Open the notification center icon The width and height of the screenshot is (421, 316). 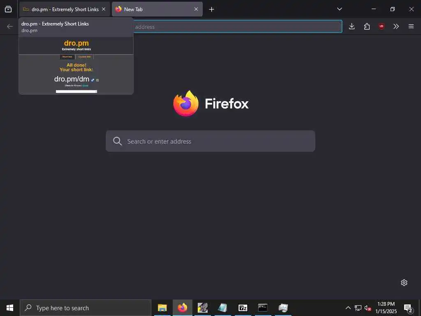408,308
